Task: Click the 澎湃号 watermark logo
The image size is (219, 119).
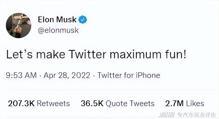Action: pos(167,115)
